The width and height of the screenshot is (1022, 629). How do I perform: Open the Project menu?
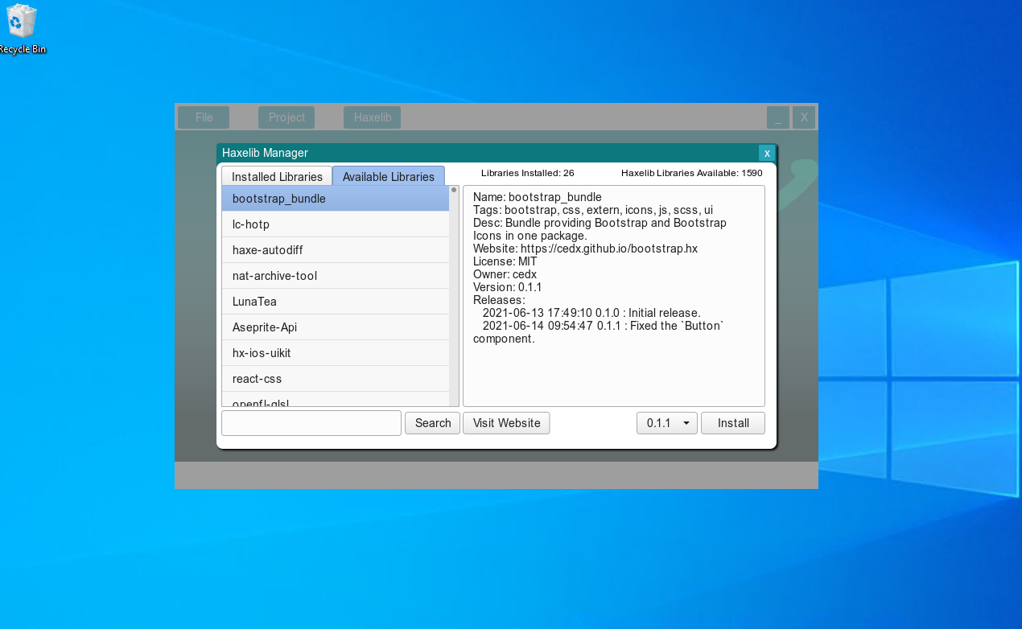286,117
